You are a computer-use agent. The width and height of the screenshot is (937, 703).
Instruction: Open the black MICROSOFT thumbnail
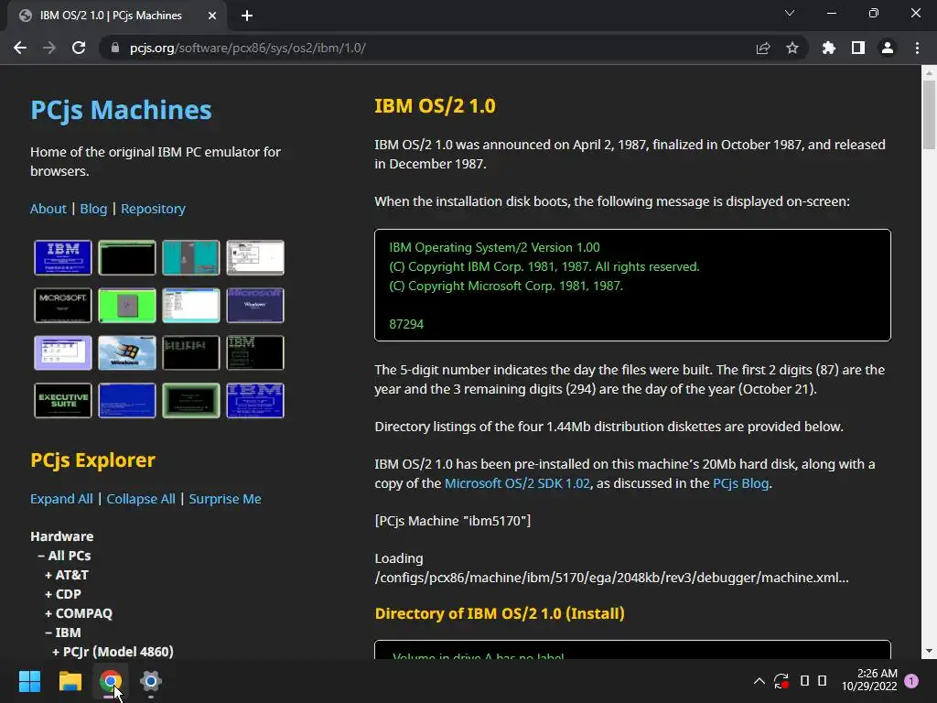[63, 306]
